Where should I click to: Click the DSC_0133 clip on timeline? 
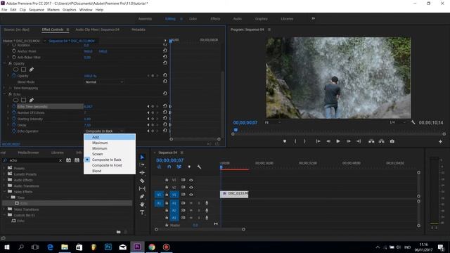pos(234,194)
